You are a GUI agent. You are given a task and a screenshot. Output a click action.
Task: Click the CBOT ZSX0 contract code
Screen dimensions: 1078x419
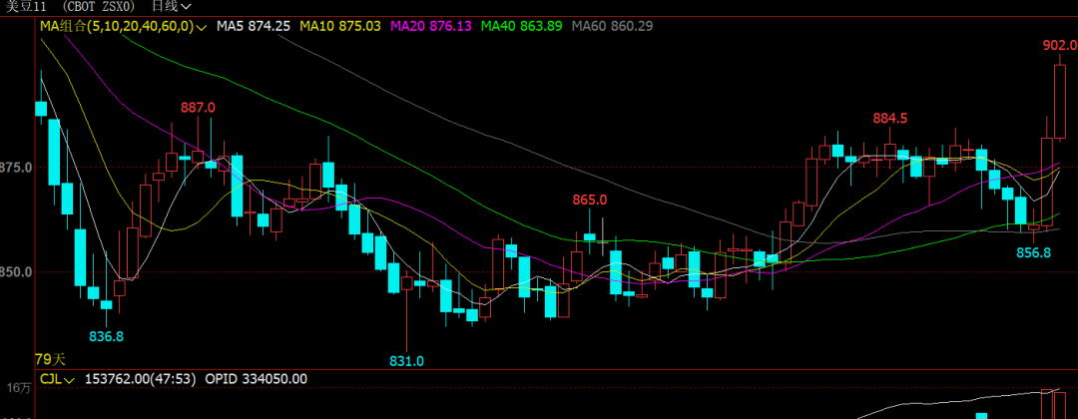pyautogui.click(x=98, y=6)
